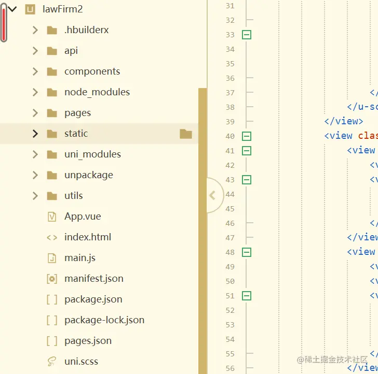Screen dimensions: 378x374
Task: Select the lawFirm2 project name
Action: coord(63,9)
